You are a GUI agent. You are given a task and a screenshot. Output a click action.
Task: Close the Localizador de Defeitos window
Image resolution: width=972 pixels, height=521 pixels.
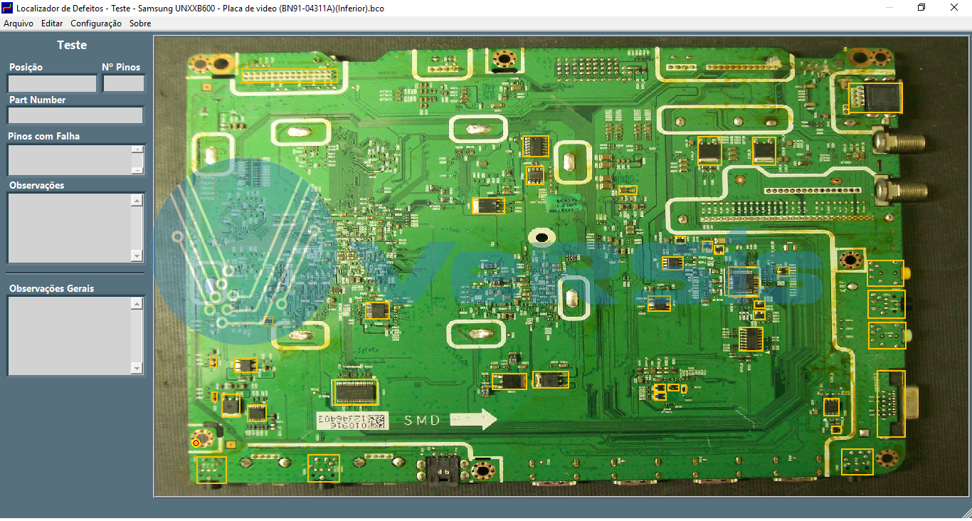tap(954, 7)
